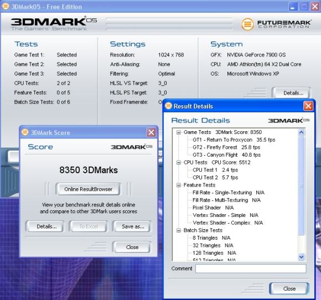Screen dimensions: 321x300
Task: Select the 8 Triangles row
Action: click(211, 238)
